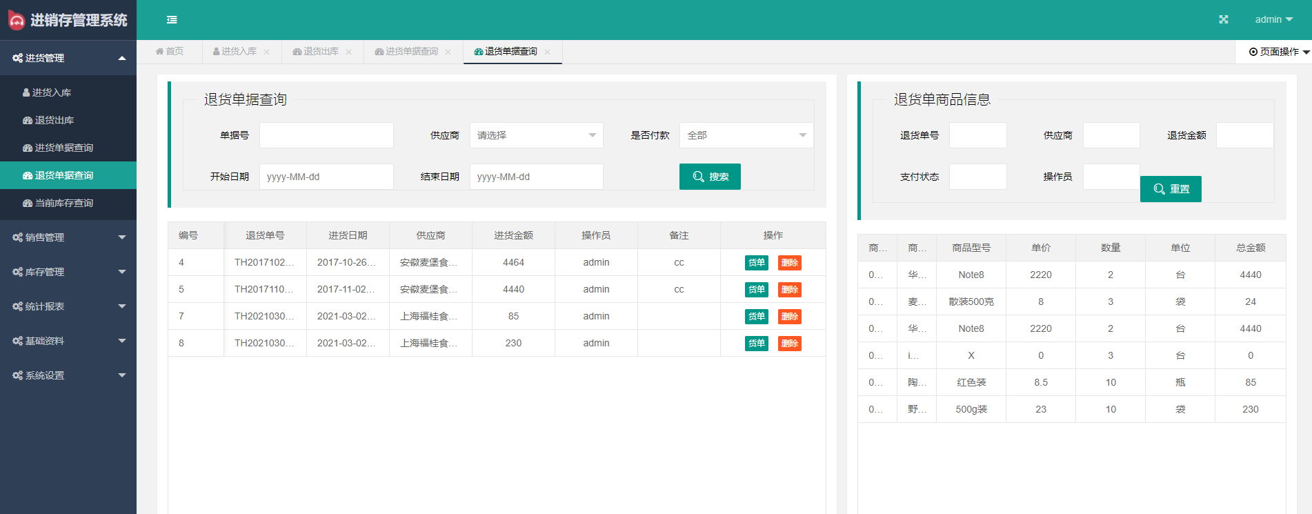Click 货单 button for row 8
Screen dimensions: 1312x514
[x=757, y=344]
